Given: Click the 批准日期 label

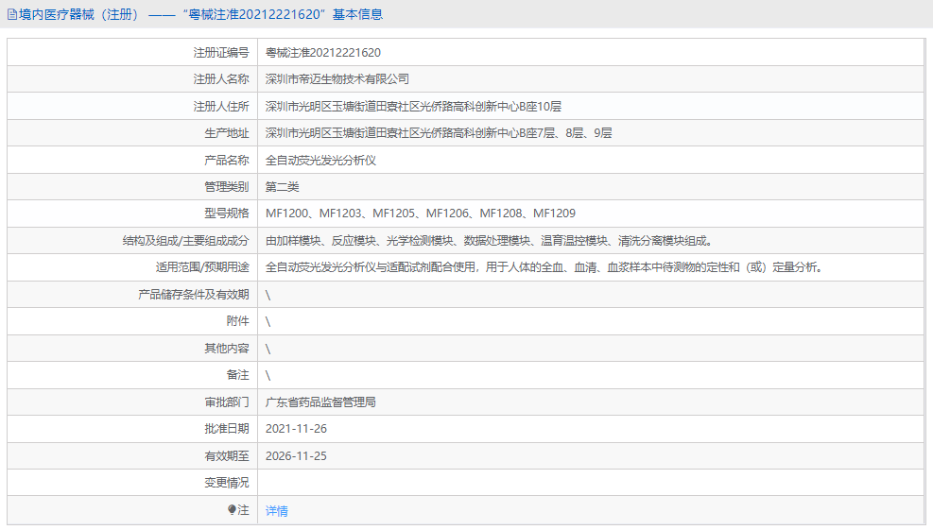Looking at the screenshot, I should 227,428.
